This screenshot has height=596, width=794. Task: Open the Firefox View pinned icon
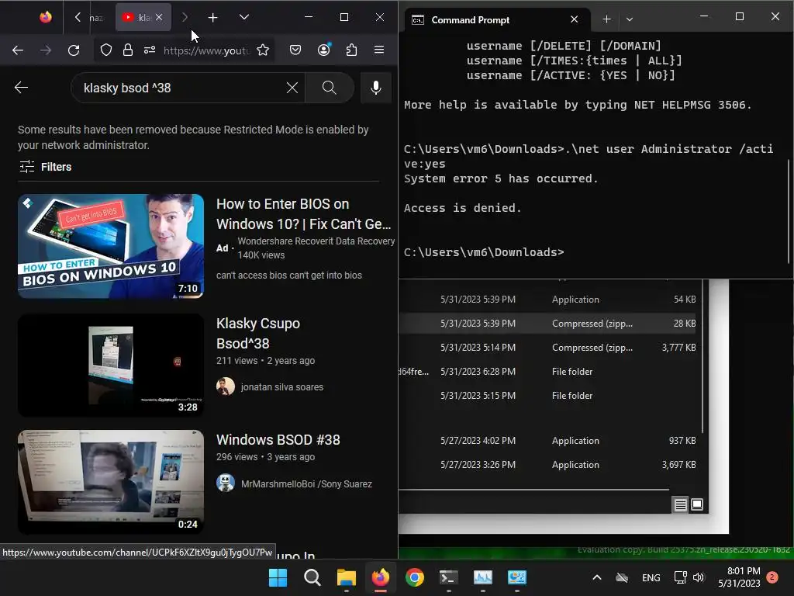click(x=46, y=17)
